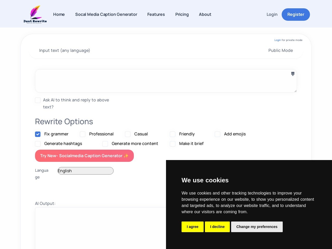Viewport: 332px width, 249px height.
Task: Open the Pricing page
Action: click(x=182, y=15)
